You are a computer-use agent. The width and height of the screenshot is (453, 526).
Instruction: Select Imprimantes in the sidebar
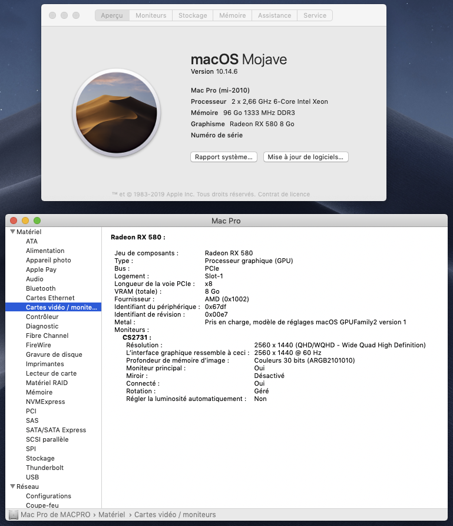click(45, 364)
